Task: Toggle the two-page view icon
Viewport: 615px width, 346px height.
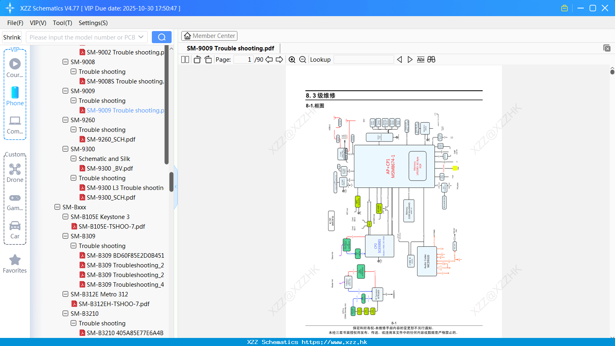Action: coord(185,60)
